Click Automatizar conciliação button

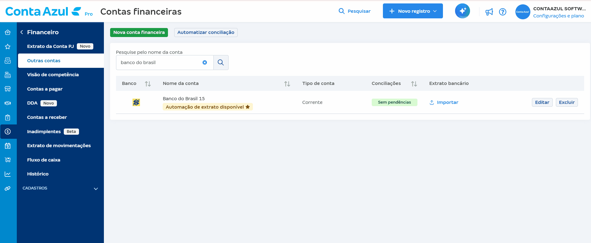pyautogui.click(x=206, y=32)
